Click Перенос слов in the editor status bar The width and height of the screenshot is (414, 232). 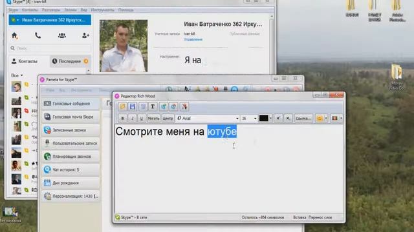pyautogui.click(x=320, y=218)
